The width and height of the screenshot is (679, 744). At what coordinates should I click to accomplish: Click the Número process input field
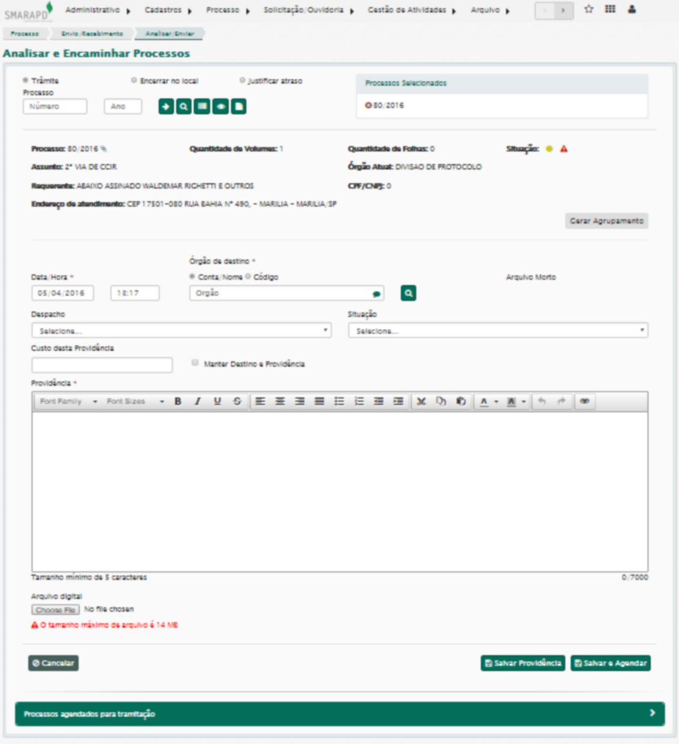(55, 107)
